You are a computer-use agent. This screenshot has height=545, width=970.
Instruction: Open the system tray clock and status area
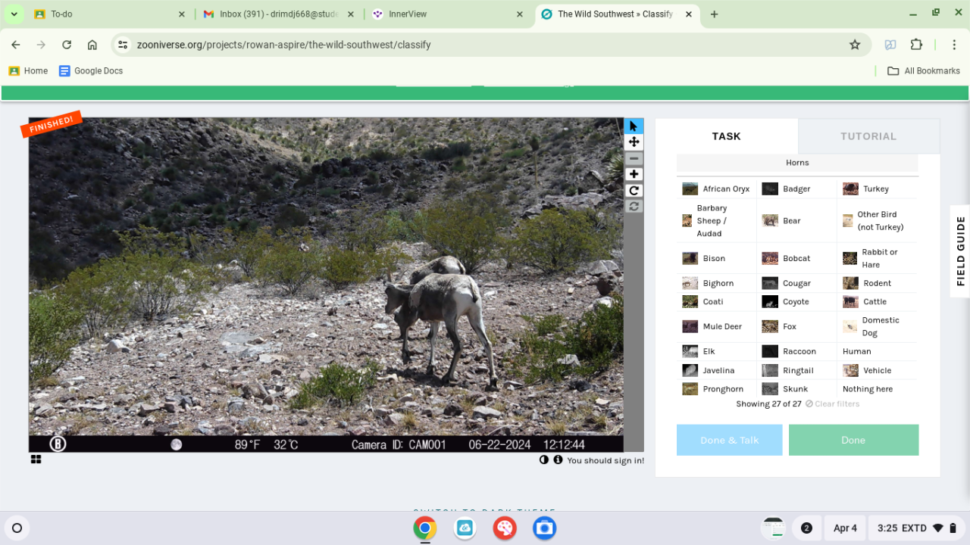[x=916, y=528]
